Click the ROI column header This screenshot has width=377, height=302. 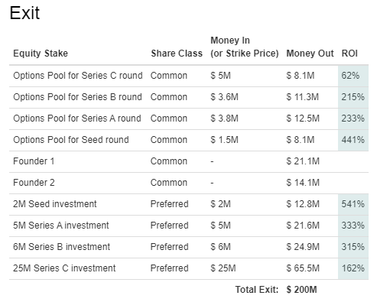click(x=349, y=54)
